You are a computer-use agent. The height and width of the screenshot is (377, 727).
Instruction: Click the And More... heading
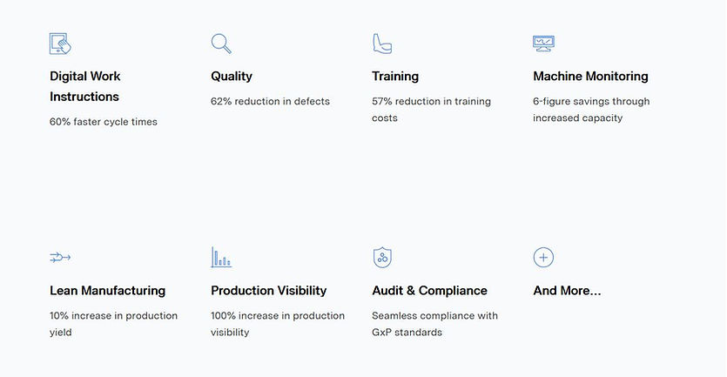pos(567,290)
